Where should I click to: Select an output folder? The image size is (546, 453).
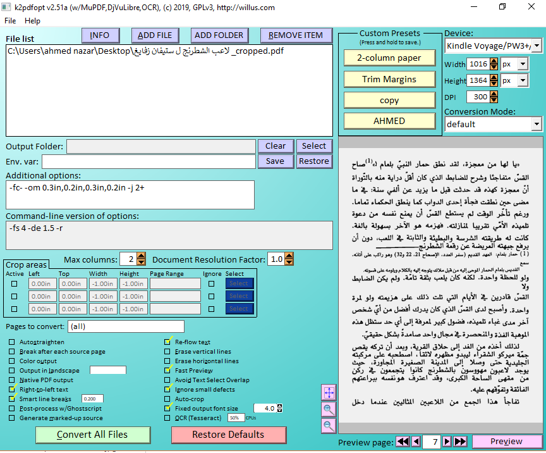click(314, 146)
